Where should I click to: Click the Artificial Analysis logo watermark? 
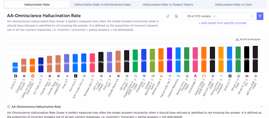pyautogui.click(x=248, y=39)
